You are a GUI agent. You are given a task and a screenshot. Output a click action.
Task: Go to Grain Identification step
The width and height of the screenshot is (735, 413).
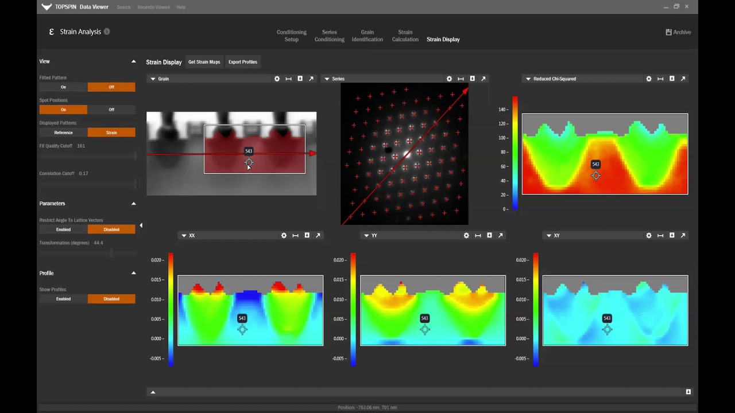tap(367, 36)
